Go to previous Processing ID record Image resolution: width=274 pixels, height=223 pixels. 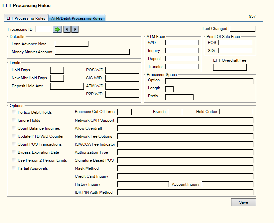67,29
